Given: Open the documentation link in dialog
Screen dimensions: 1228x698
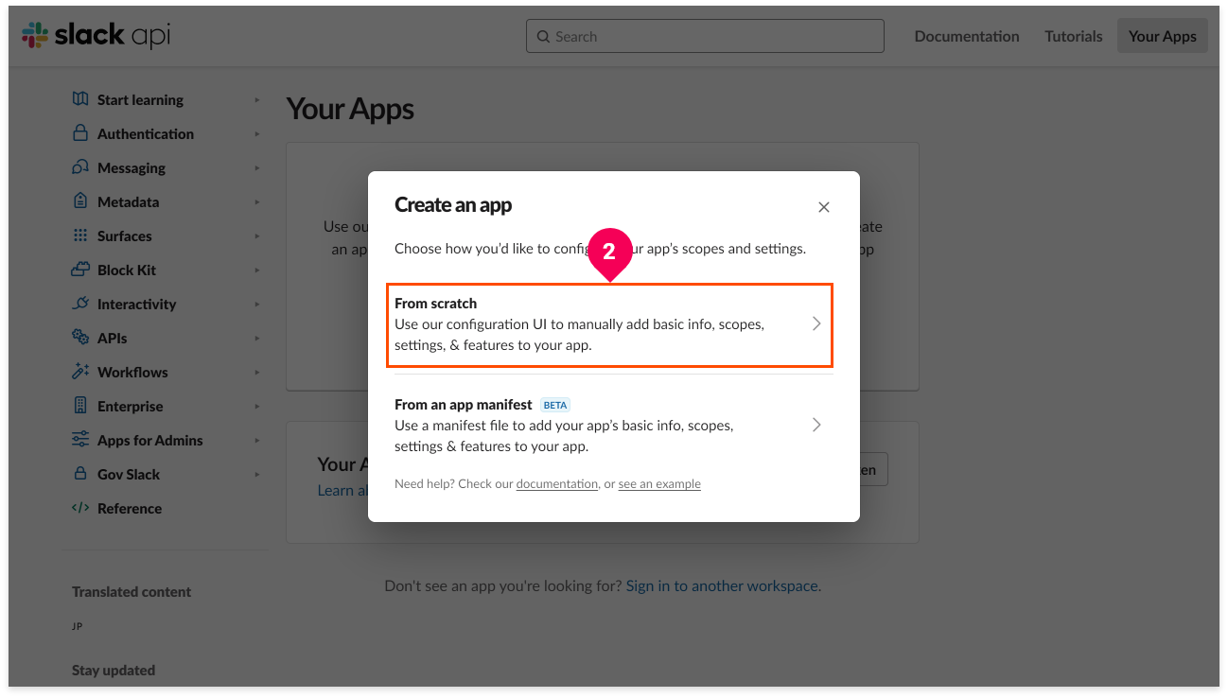Looking at the screenshot, I should click(557, 483).
